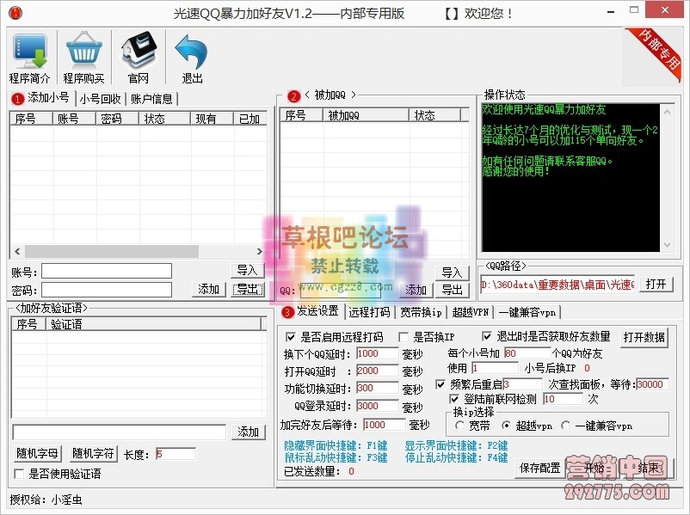
Task: Open the 账户信息 tab
Action: coord(150,97)
